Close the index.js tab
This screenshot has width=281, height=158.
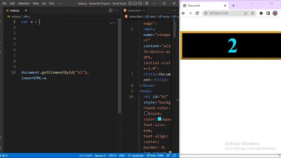pyautogui.click(x=26, y=11)
